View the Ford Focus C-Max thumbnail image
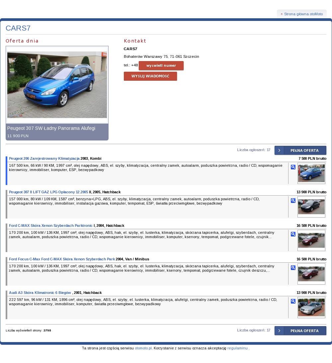332x363 pixels. (311, 274)
